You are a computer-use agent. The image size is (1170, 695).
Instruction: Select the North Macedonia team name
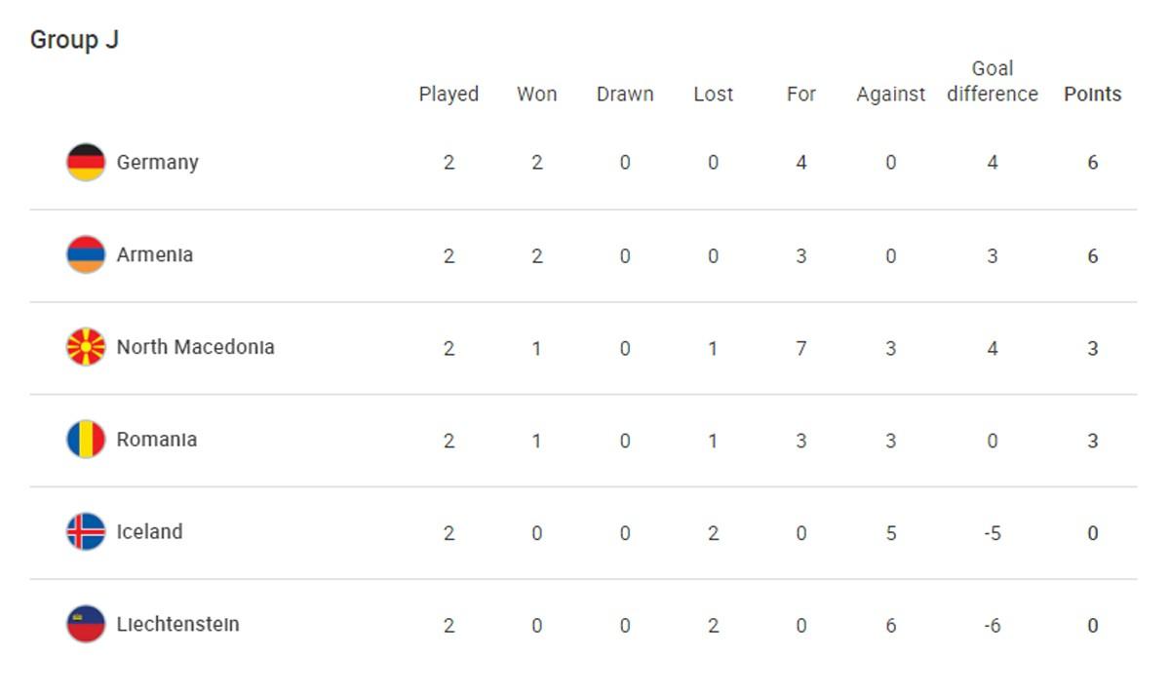click(x=195, y=347)
